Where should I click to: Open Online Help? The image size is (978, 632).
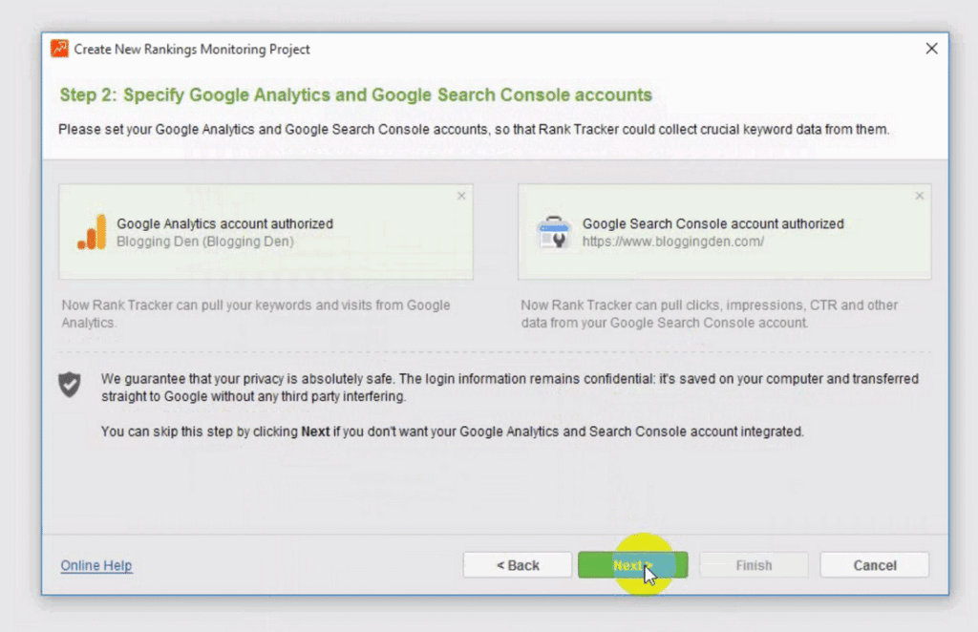coord(96,565)
